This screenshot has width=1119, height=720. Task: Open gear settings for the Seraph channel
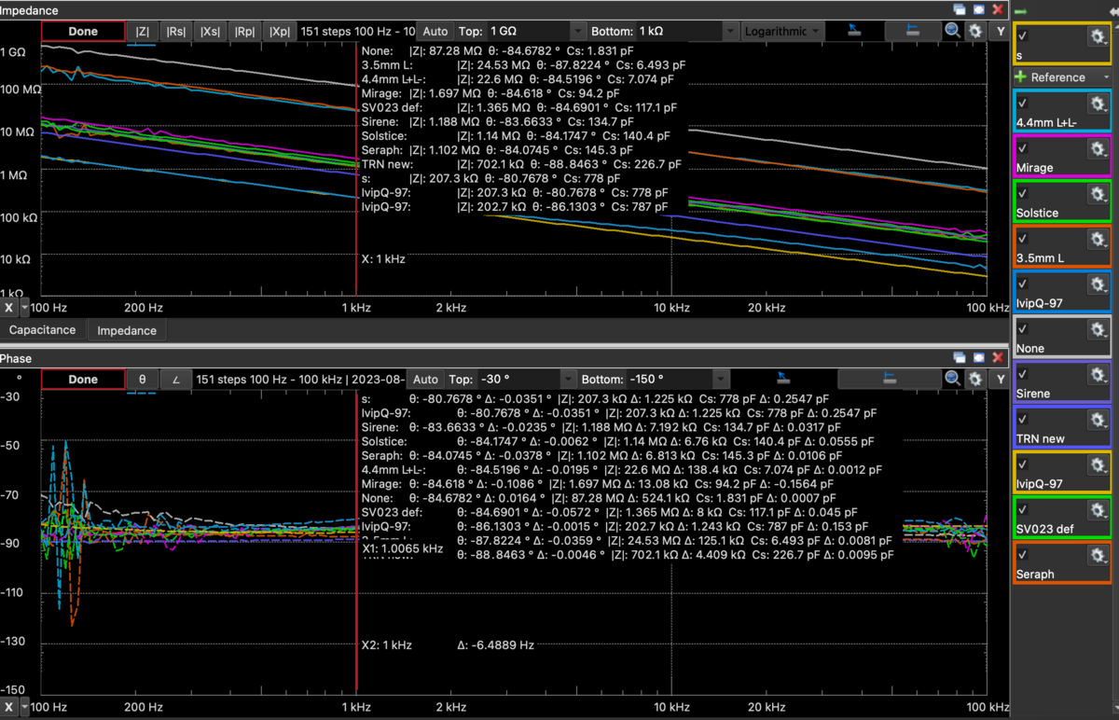1098,556
